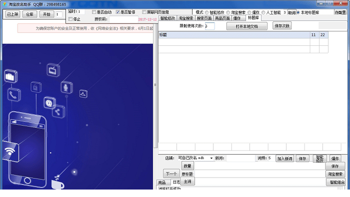
Task: Save settings with the 存配置 button
Action: pos(340,12)
